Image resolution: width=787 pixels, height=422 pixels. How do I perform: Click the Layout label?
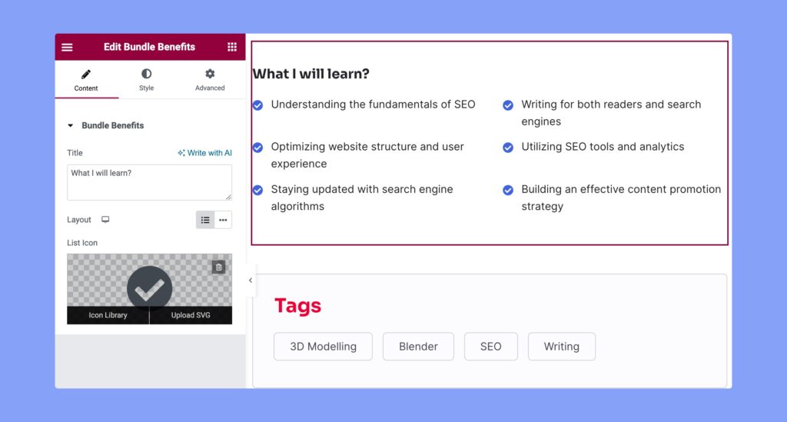(79, 220)
